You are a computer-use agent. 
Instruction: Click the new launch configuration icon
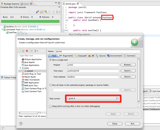(19, 51)
